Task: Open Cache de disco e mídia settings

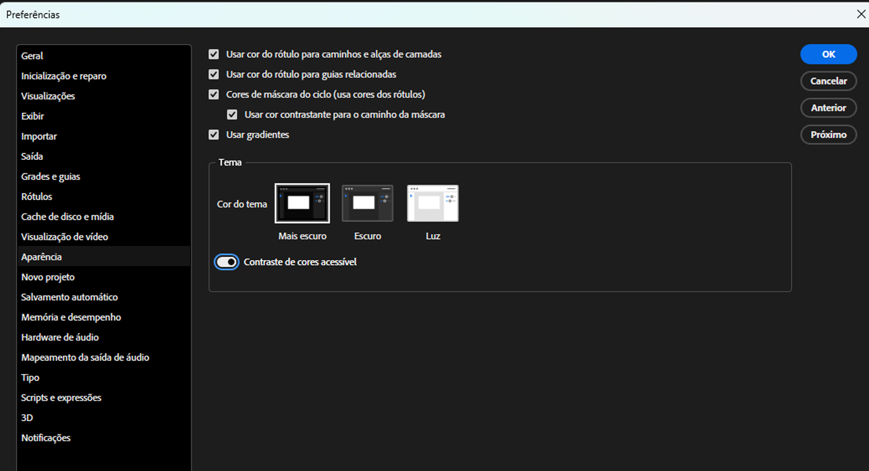Action: point(67,217)
